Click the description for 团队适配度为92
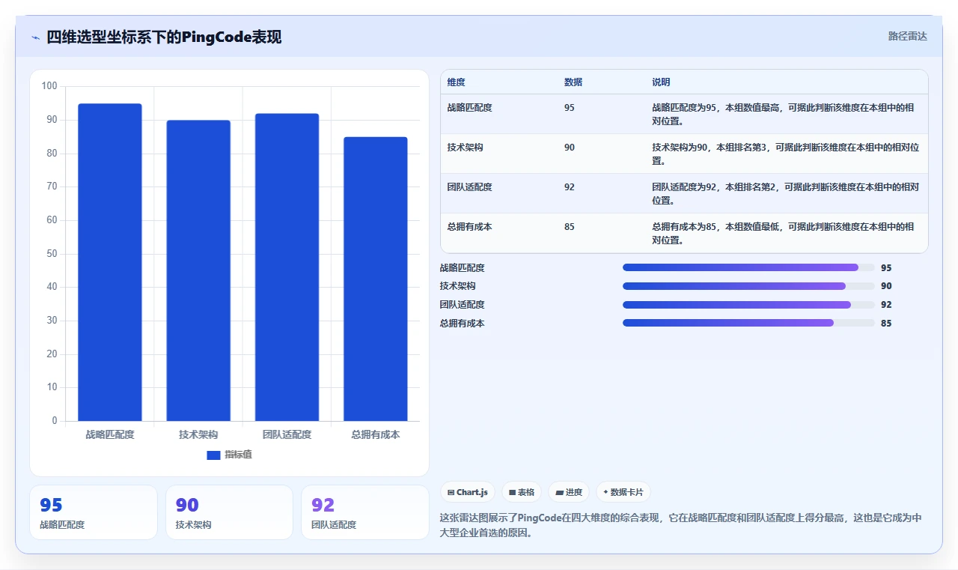This screenshot has width=958, height=570. click(785, 193)
